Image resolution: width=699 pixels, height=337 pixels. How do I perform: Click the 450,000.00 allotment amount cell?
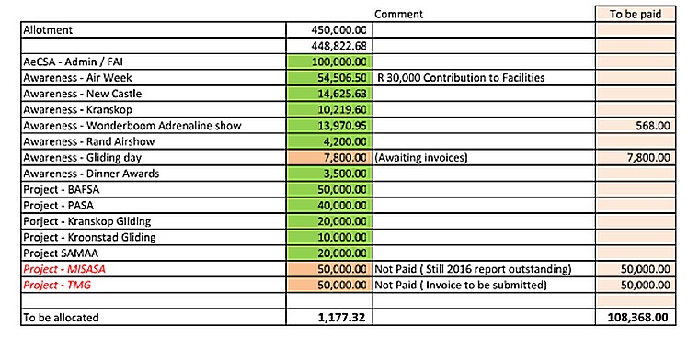tap(328, 29)
